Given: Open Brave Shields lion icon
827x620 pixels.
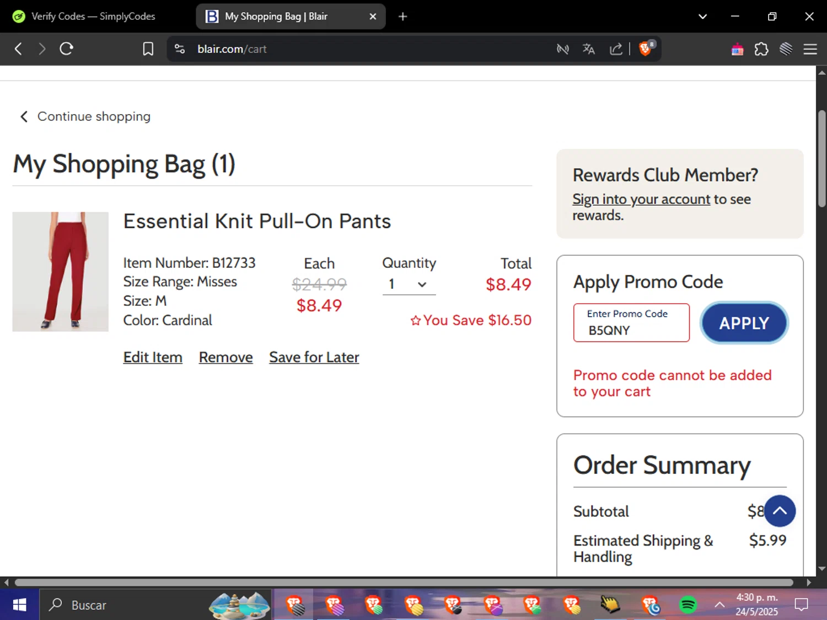Looking at the screenshot, I should pyautogui.click(x=646, y=48).
